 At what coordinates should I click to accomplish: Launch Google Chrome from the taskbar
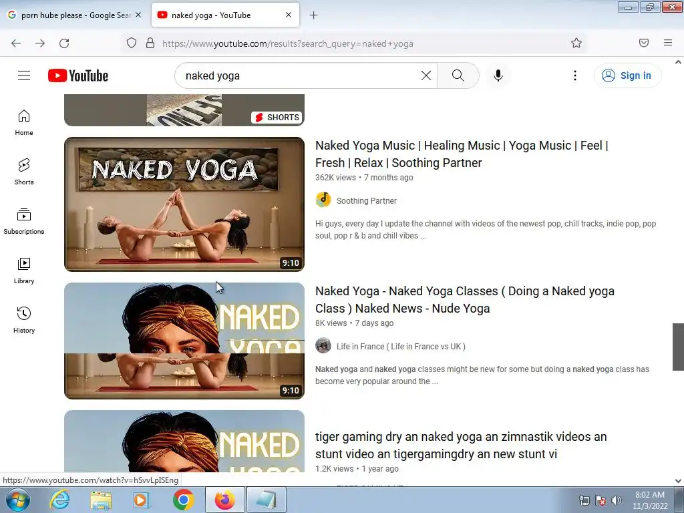pyautogui.click(x=183, y=500)
